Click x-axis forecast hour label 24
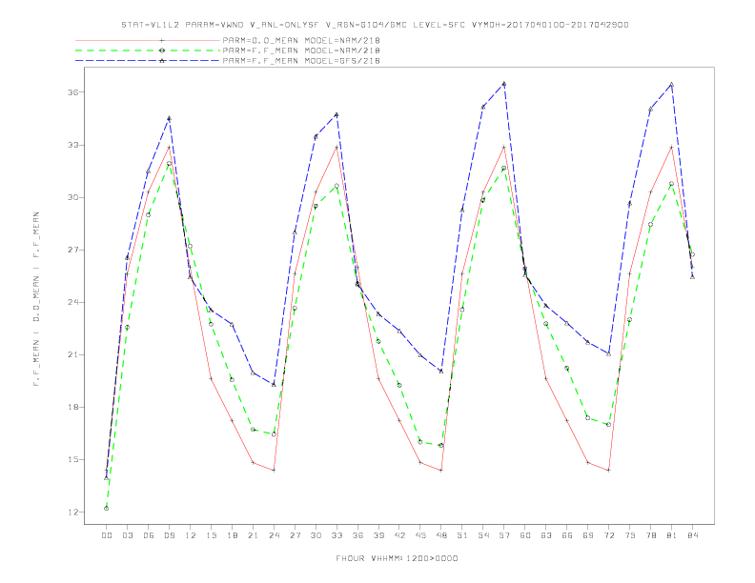The width and height of the screenshot is (755, 583). 274,535
